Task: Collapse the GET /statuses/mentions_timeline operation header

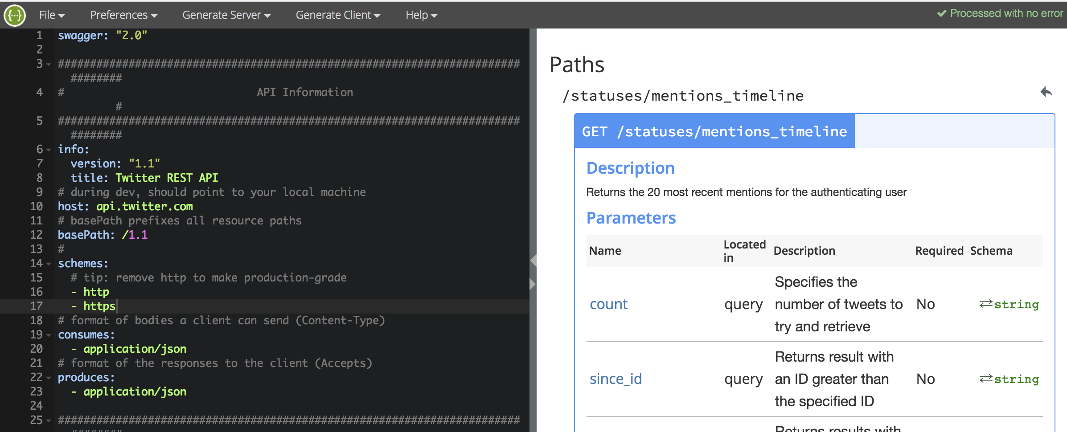Action: pos(713,131)
